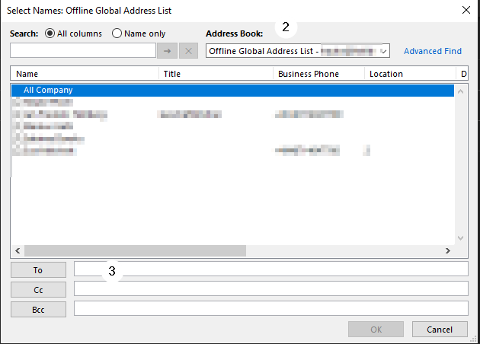This screenshot has width=480, height=344.
Task: Add selected contact with To button
Action: pos(38,269)
